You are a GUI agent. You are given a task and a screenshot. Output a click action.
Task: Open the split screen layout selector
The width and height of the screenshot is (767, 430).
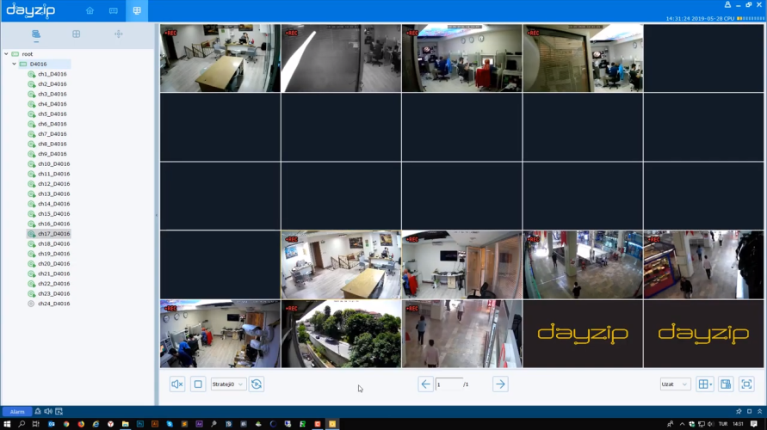pyautogui.click(x=704, y=384)
